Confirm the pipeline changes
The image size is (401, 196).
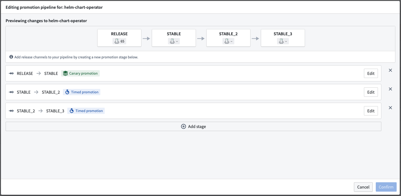pos(386,187)
